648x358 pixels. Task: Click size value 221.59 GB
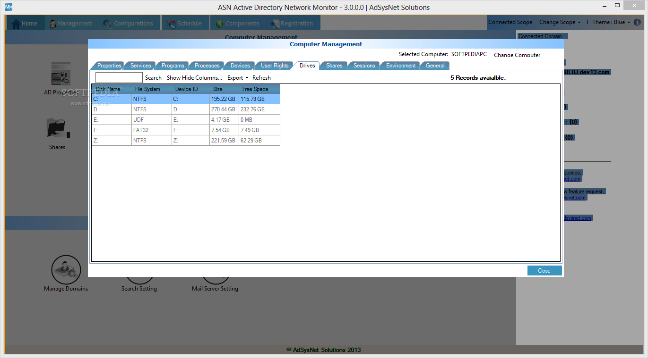coord(224,141)
